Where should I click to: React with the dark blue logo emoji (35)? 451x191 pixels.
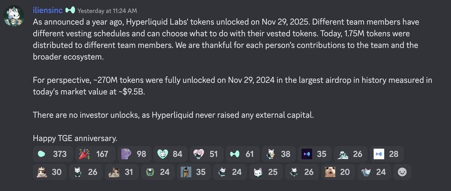click(x=314, y=154)
